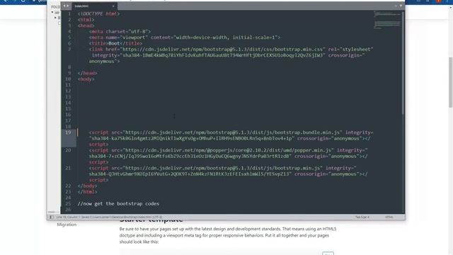The width and height of the screenshot is (453, 255).
Task: Click line number 25 in the gutter
Action: [68, 203]
